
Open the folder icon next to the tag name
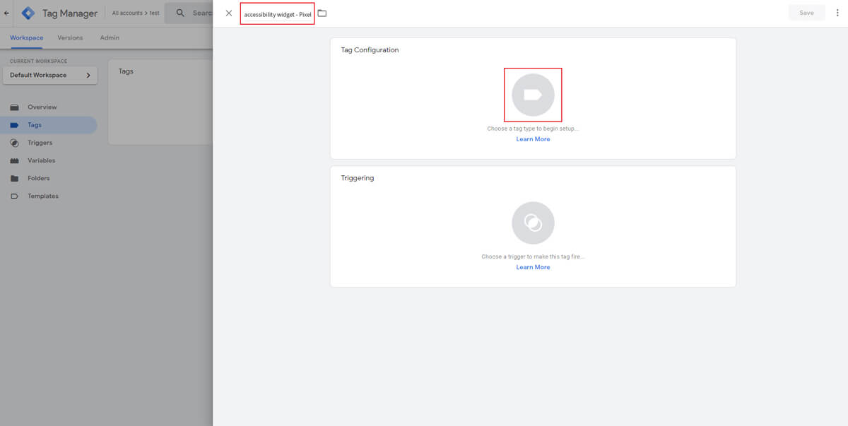coord(322,13)
